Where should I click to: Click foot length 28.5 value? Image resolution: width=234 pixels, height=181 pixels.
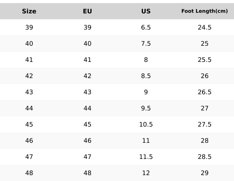click(x=204, y=157)
